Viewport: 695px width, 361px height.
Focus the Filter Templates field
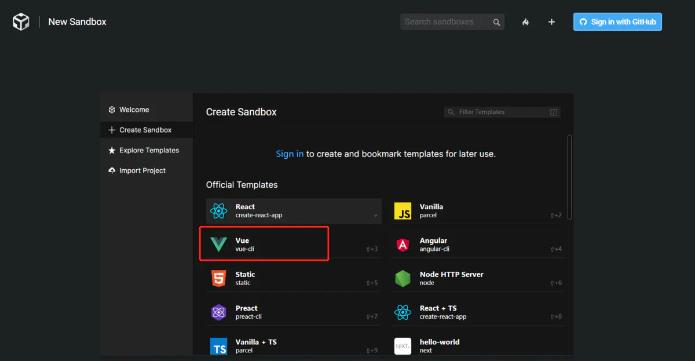(x=502, y=112)
